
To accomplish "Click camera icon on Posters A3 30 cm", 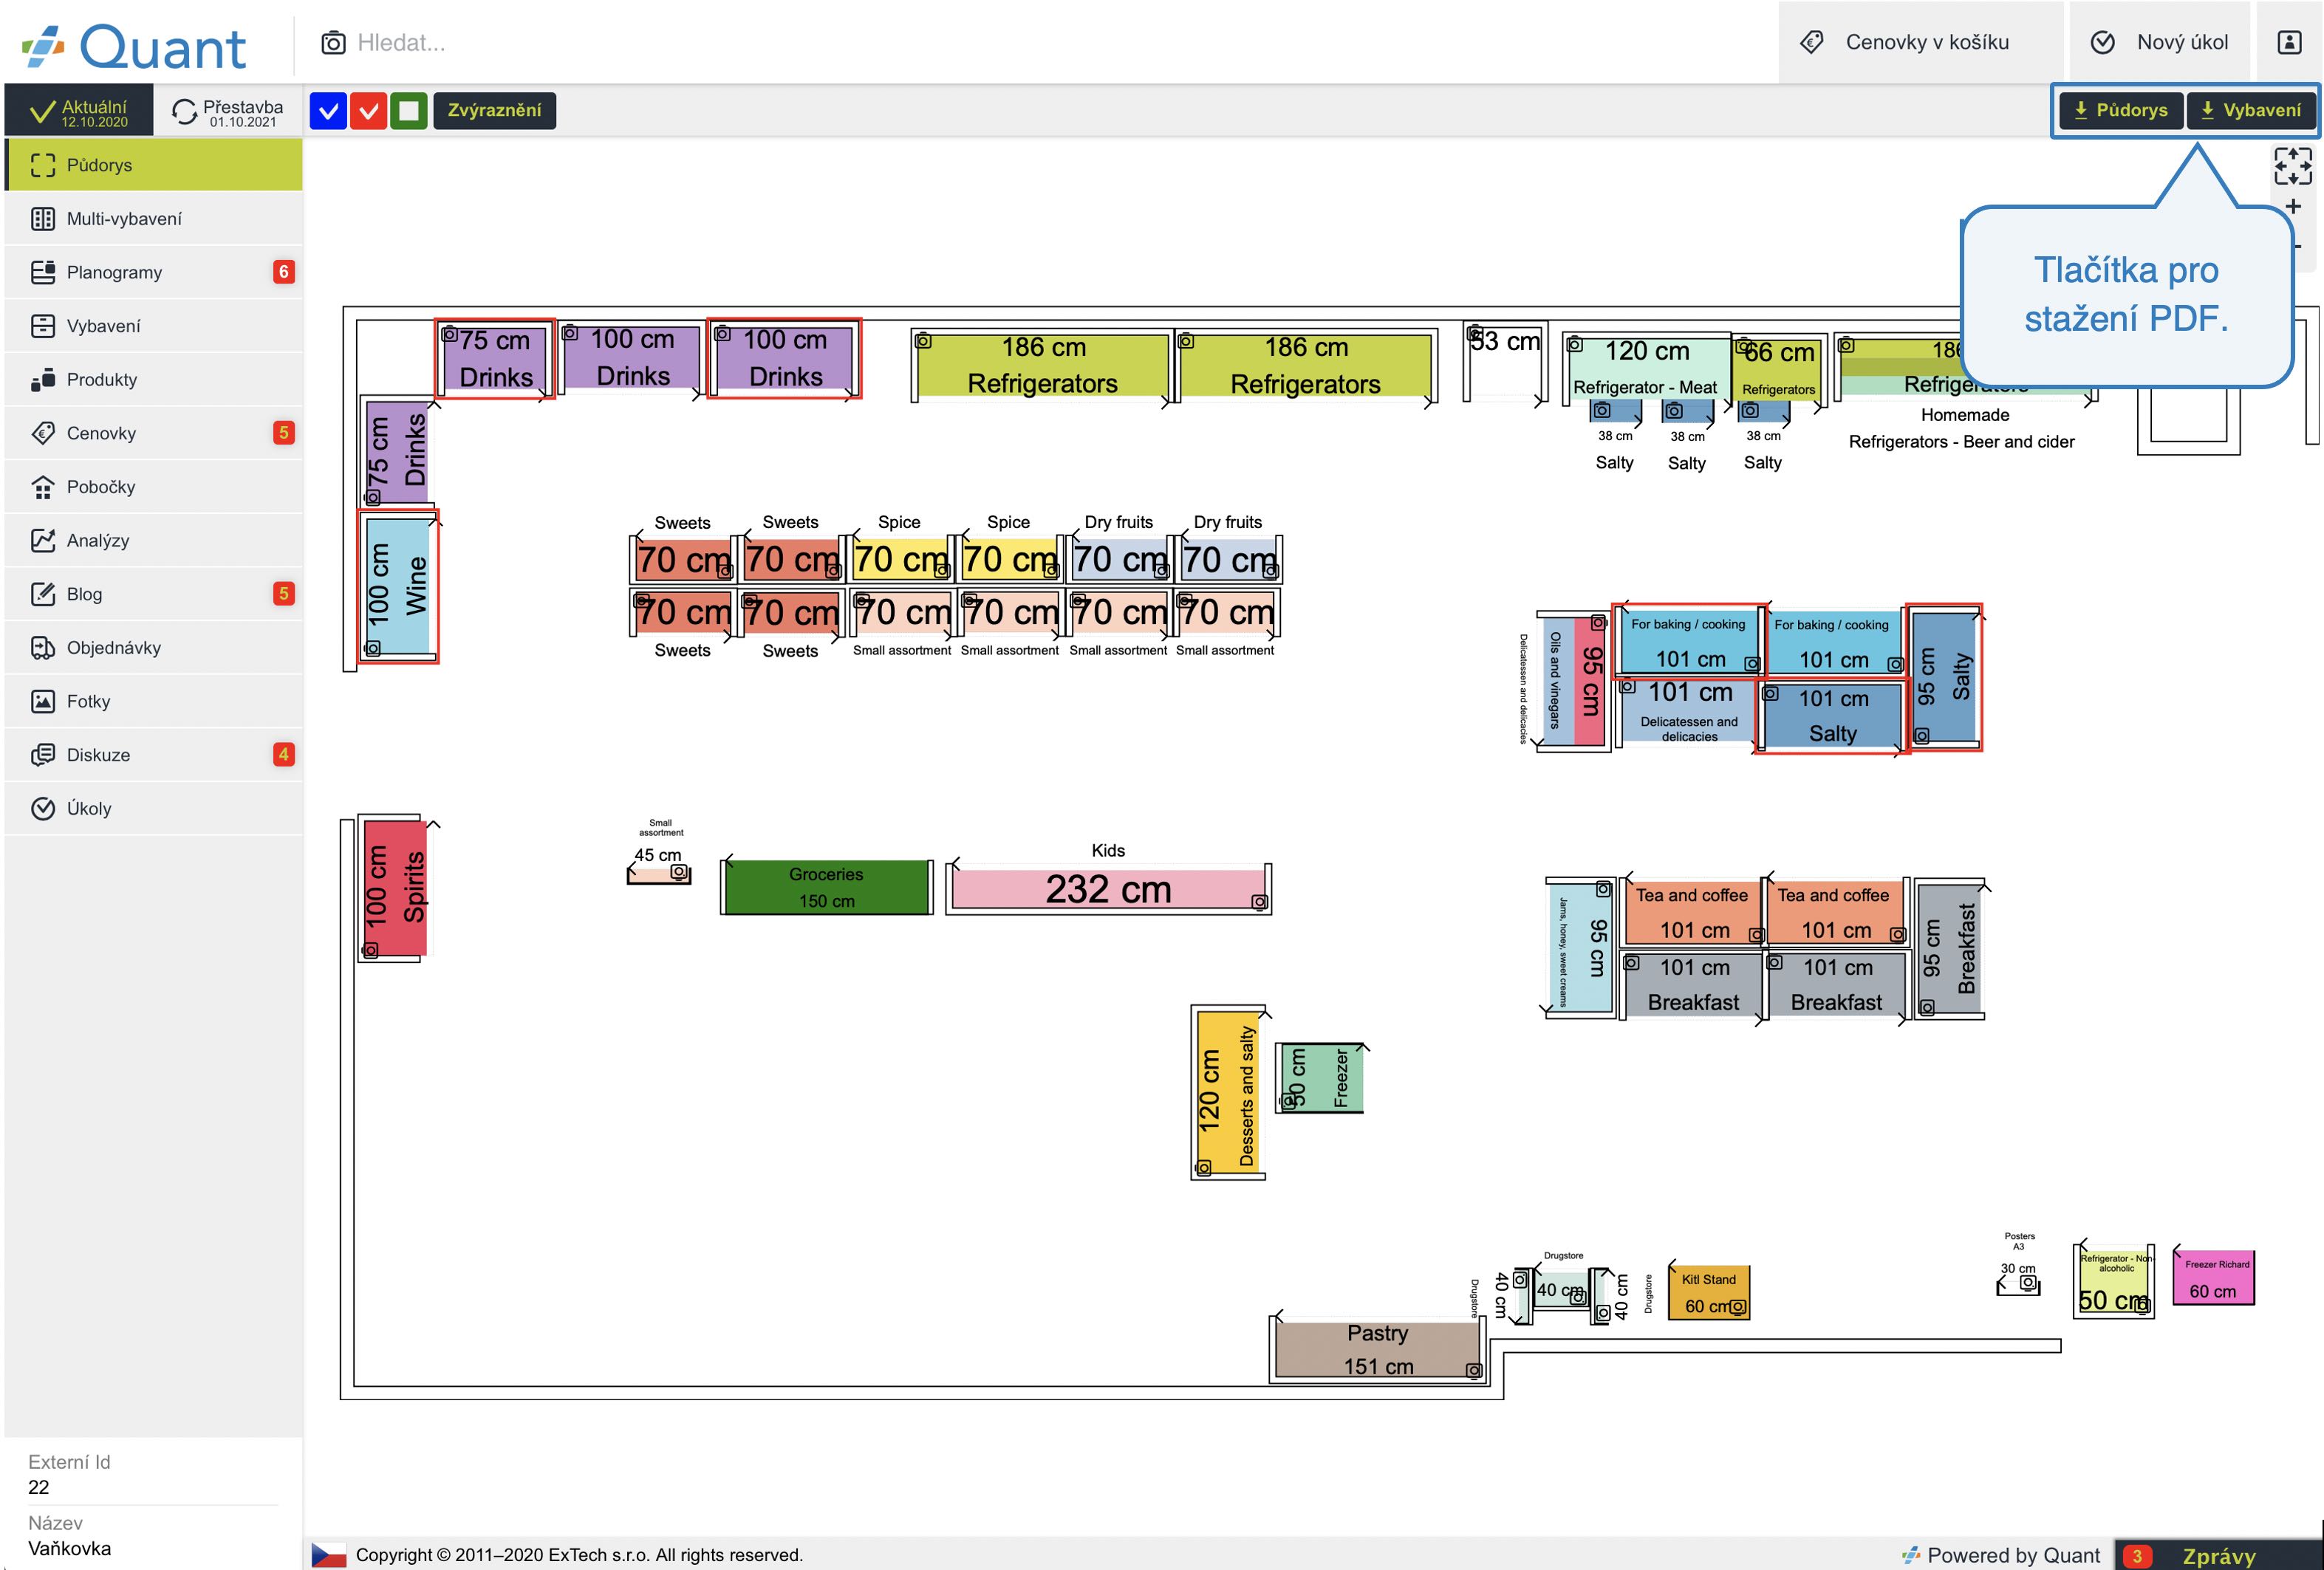I will tap(2027, 1283).
